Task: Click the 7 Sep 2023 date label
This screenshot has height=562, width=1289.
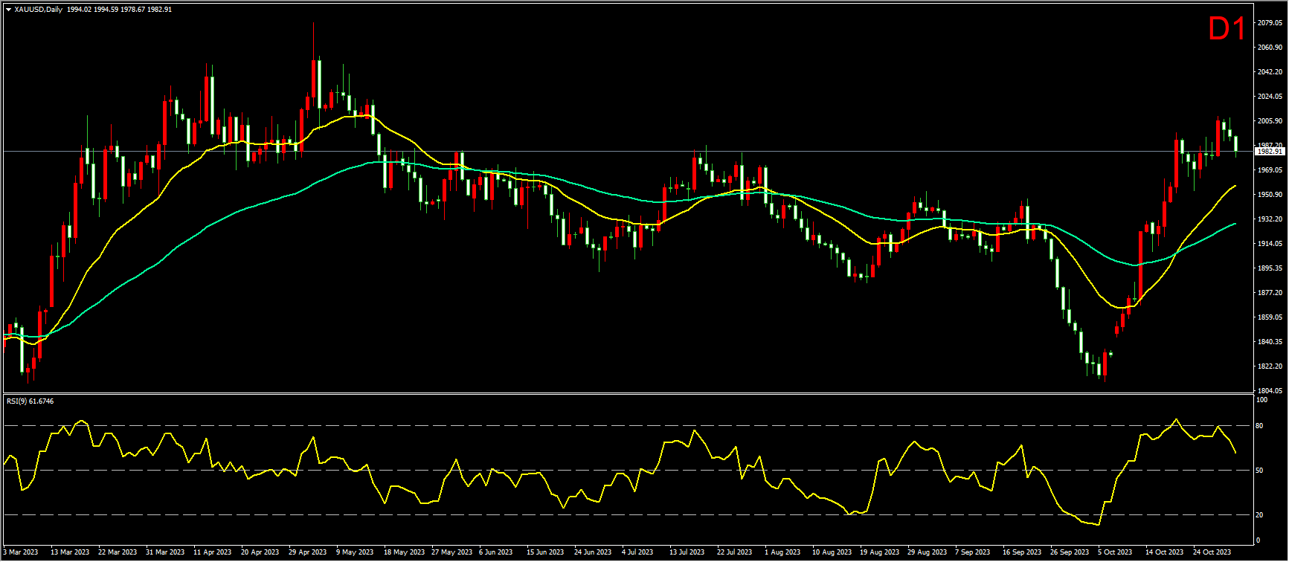Action: [x=973, y=552]
